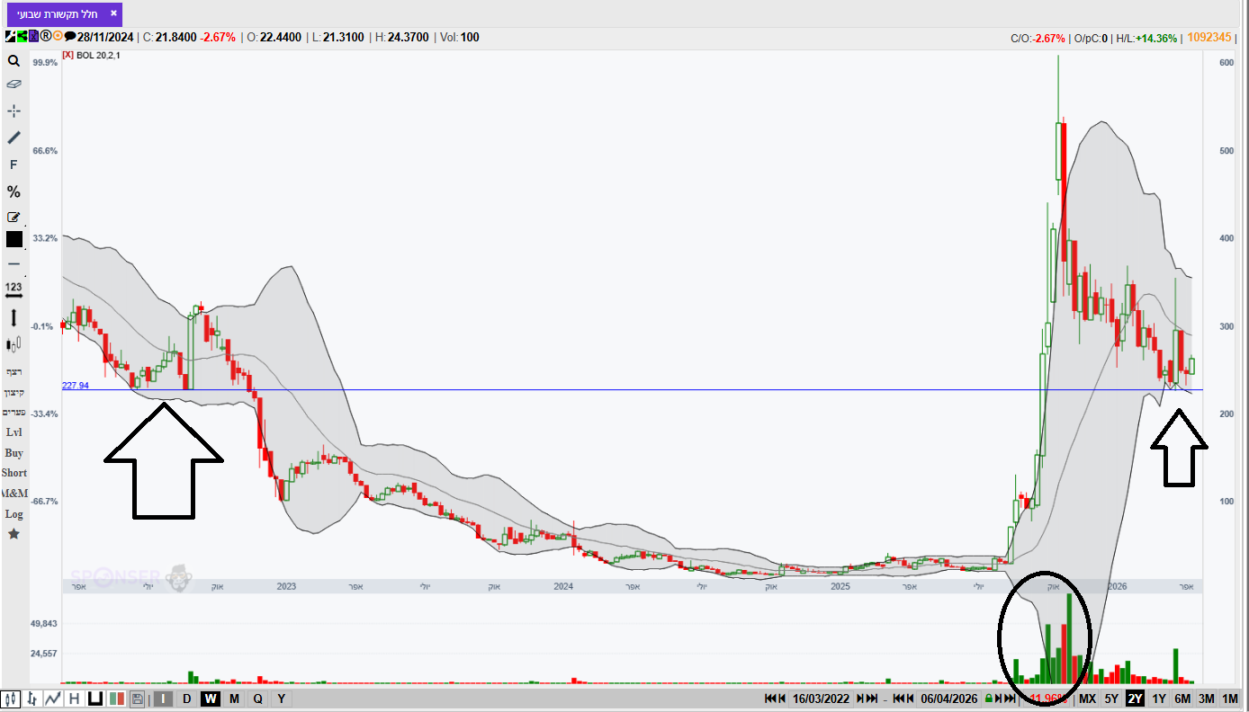Screen dimensions: 1249x712
Task: Toggle the Log scale button
Action: point(13,514)
